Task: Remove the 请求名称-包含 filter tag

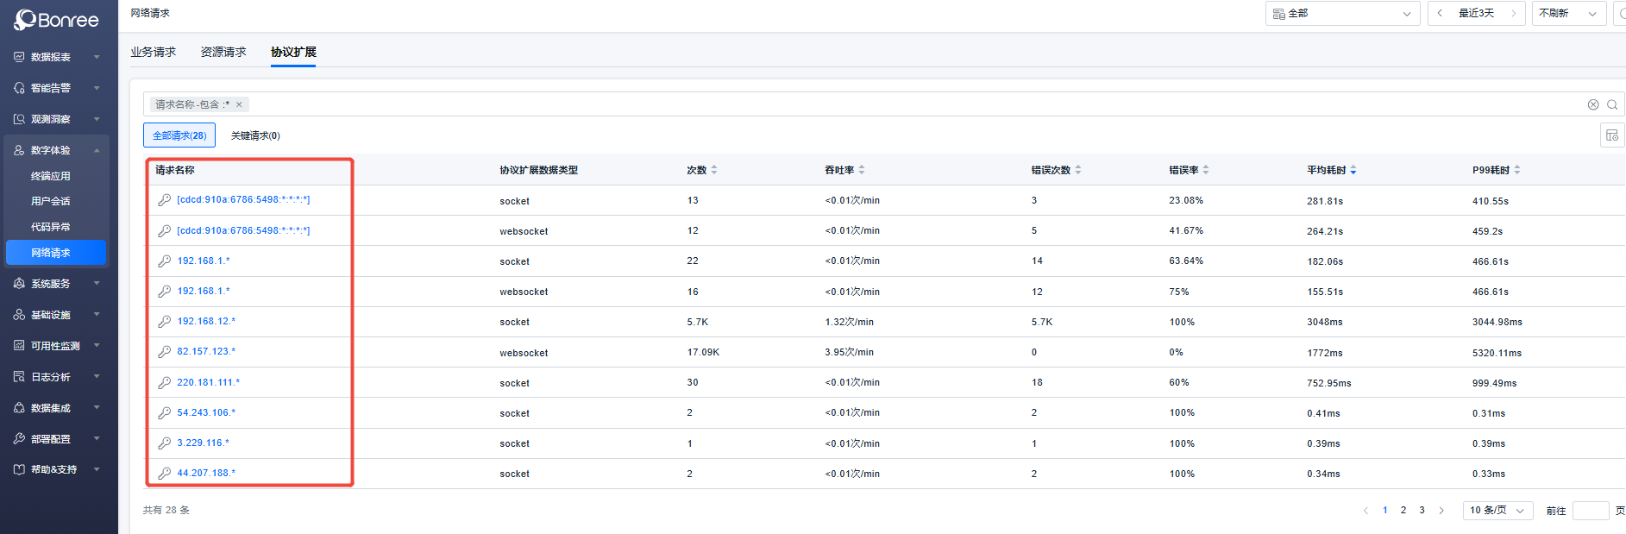Action: [x=239, y=104]
